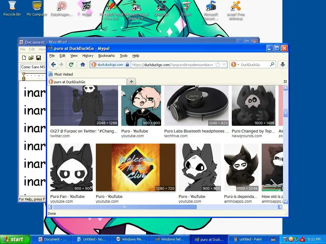Go back with the browser Back arrow
Image resolution: width=326 pixels, height=244 pixels.
53,64
